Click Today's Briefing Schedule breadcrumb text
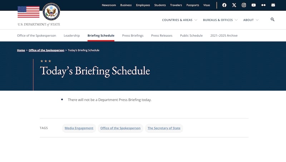Screen dimensions: 286x162 pos(84,50)
